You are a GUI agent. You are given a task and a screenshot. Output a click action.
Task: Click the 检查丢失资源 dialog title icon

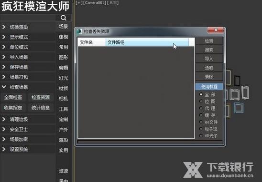coord(79,31)
